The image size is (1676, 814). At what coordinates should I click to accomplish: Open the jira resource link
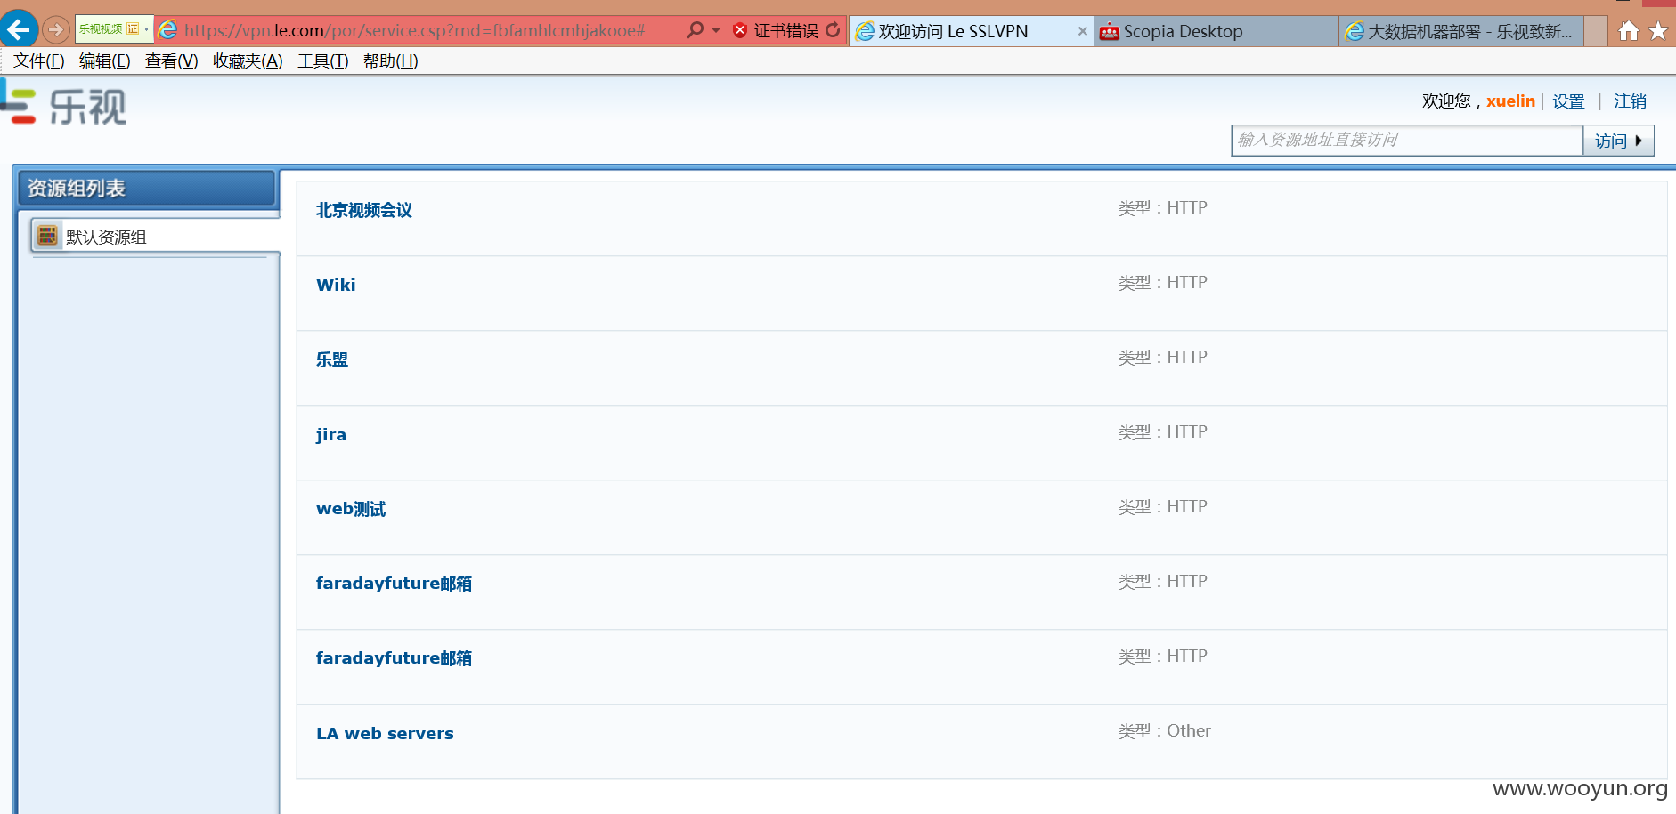coord(330,435)
